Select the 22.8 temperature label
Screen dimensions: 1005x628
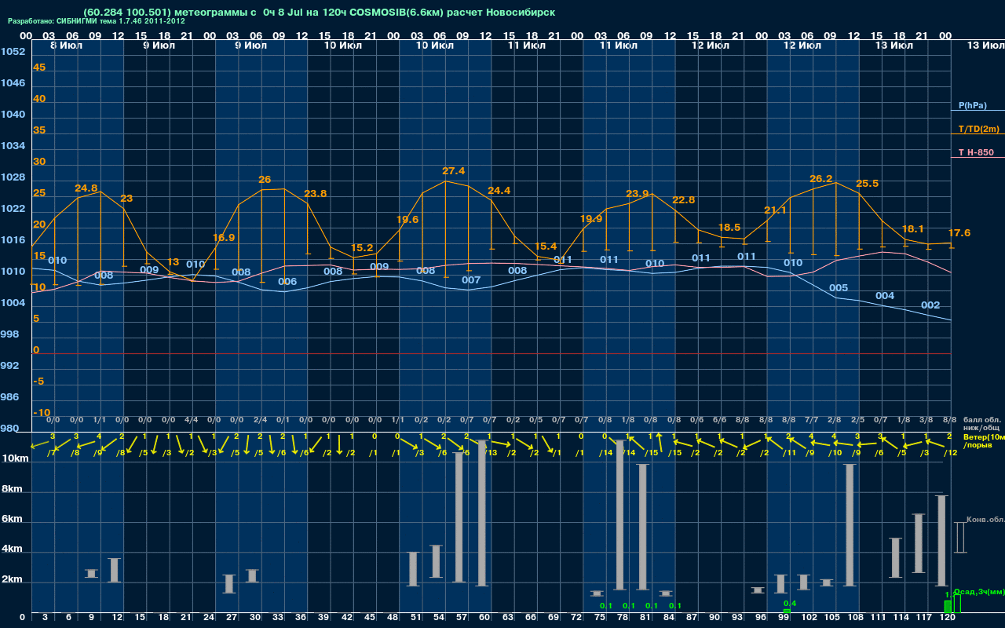tap(683, 200)
